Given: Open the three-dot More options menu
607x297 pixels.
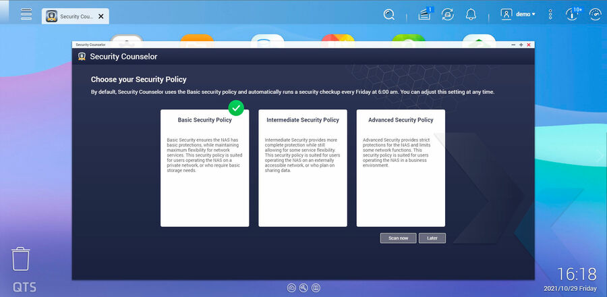Looking at the screenshot, I should 550,14.
